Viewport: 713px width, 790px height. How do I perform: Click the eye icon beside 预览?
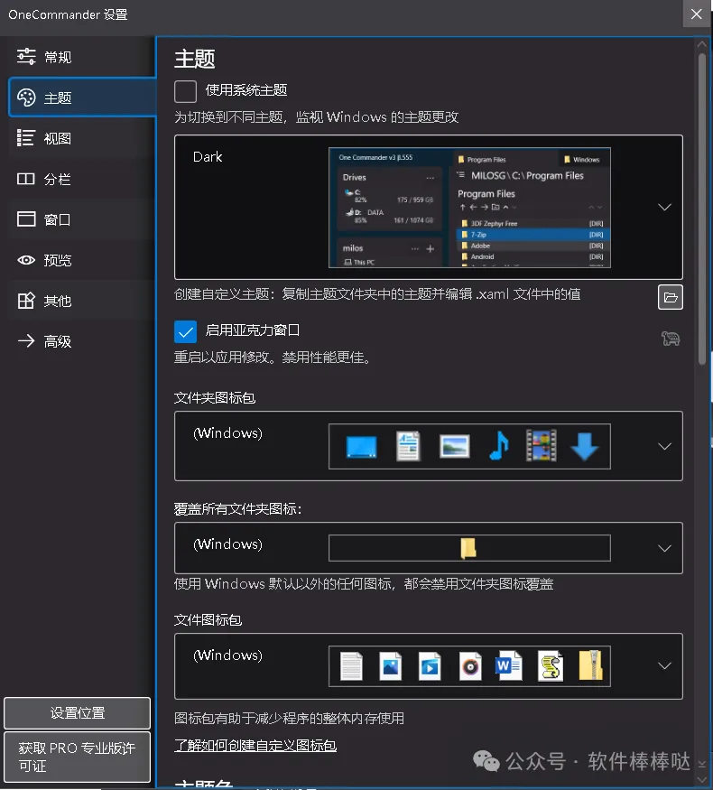(26, 260)
